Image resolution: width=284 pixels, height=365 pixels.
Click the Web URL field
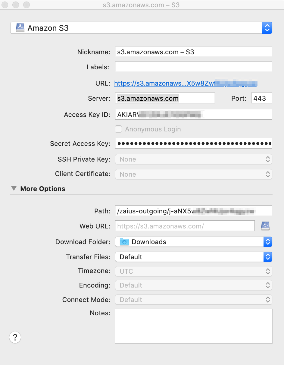point(185,226)
